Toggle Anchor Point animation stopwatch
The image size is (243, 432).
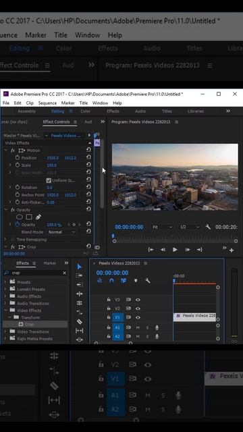pyautogui.click(x=18, y=195)
